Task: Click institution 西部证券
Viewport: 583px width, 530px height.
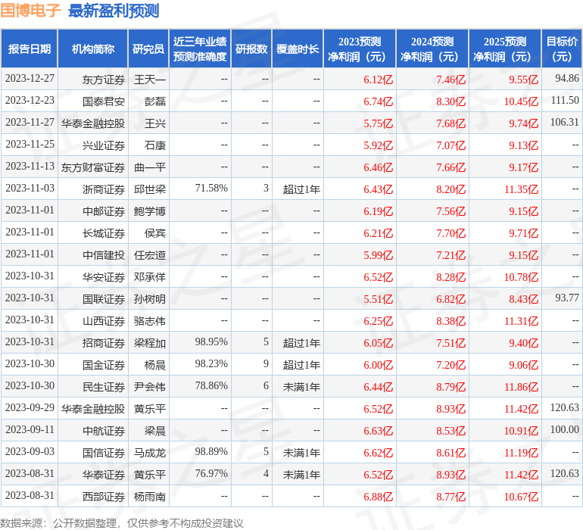Action: click(104, 497)
